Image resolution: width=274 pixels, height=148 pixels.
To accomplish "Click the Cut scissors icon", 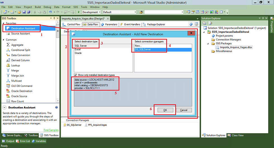I will 35,12.
